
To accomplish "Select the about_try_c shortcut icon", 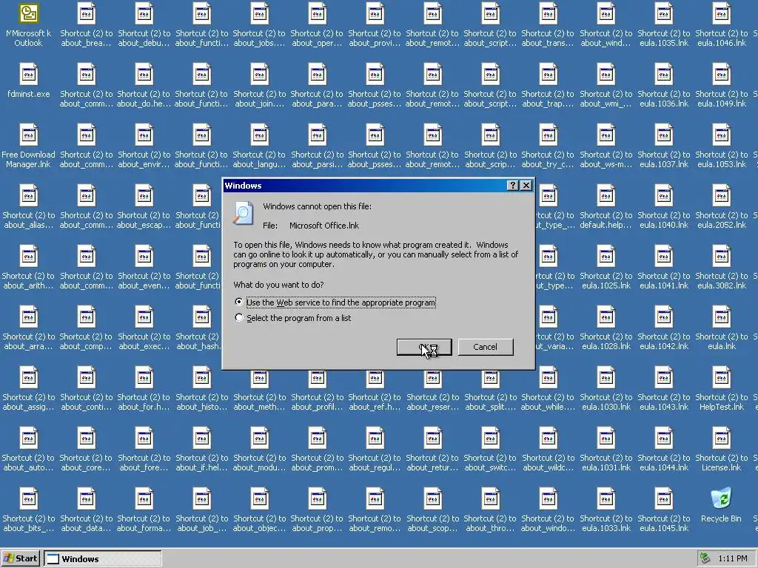I will 548,135.
